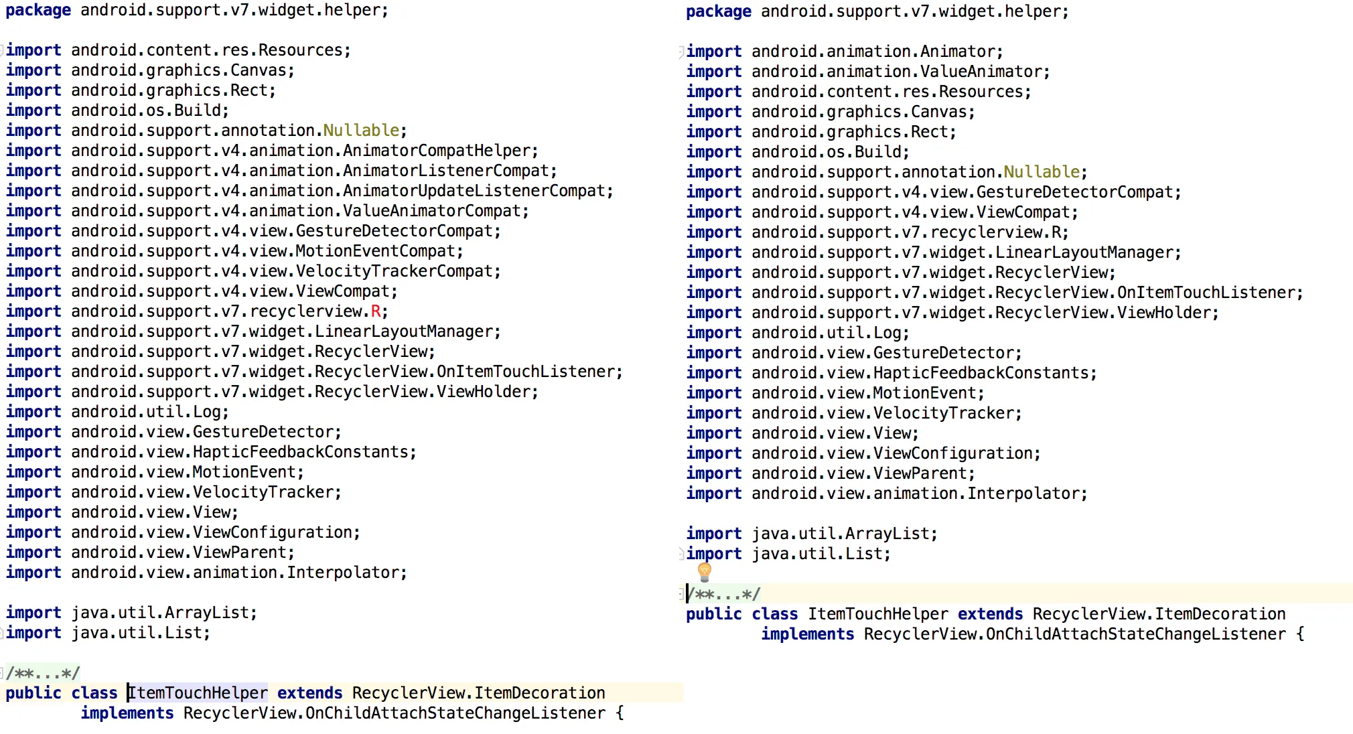The height and width of the screenshot is (734, 1353).
Task: Click fold-end marker beside right java.util.List import
Action: 681,553
